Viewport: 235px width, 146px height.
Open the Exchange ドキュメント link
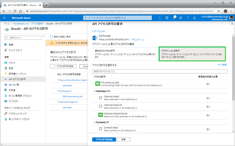click(x=137, y=40)
